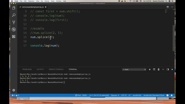Screen dimensions: 185x104
Task: Open the Debug menu
Action: [47, 1]
